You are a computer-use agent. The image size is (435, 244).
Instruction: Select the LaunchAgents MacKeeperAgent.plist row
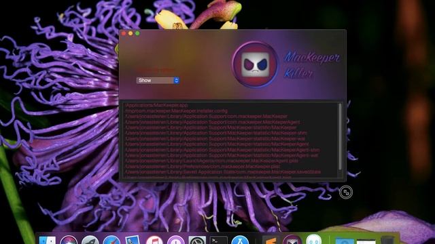pos(211,161)
